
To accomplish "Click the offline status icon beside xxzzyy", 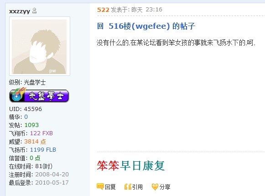I will tap(35, 11).
